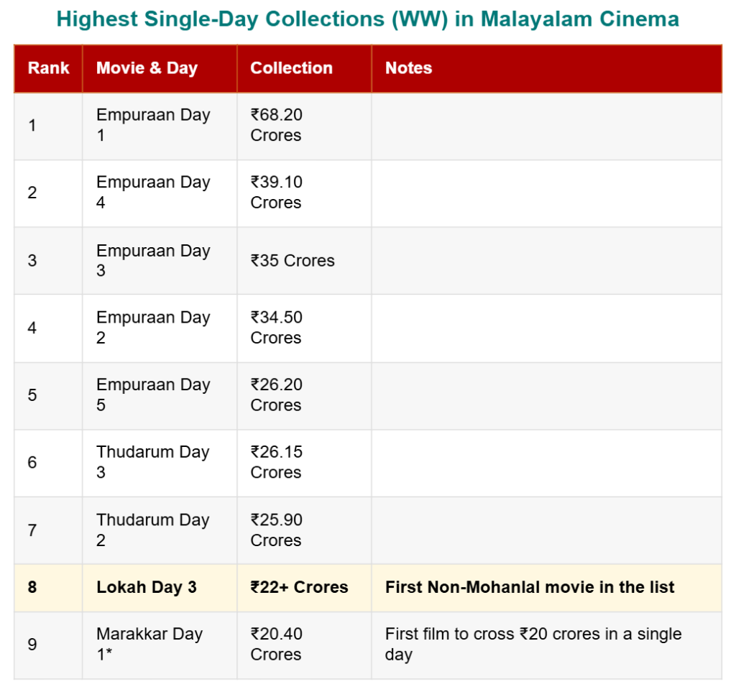Click the table title heading text
Image resolution: width=736 pixels, height=692 pixels.
367,19
